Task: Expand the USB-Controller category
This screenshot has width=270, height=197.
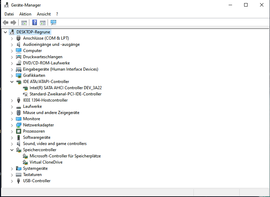Action: (12, 181)
